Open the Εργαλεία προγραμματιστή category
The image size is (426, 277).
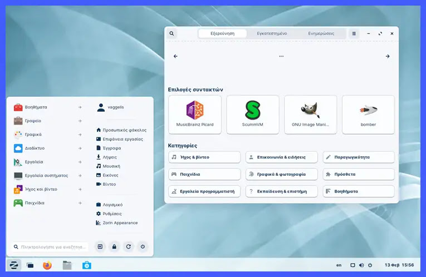[204, 191]
